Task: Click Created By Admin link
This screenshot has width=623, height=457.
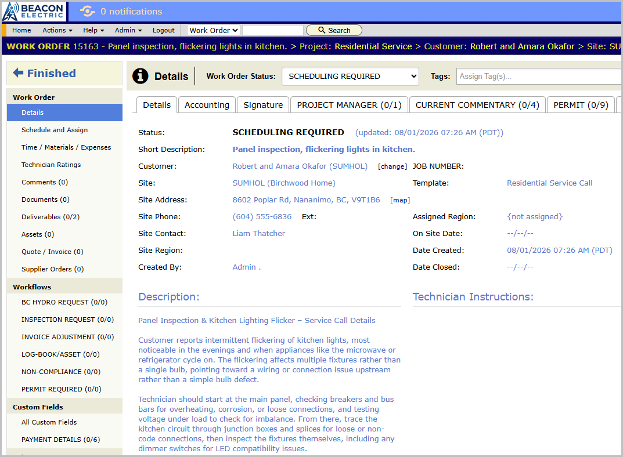Action: [x=246, y=267]
